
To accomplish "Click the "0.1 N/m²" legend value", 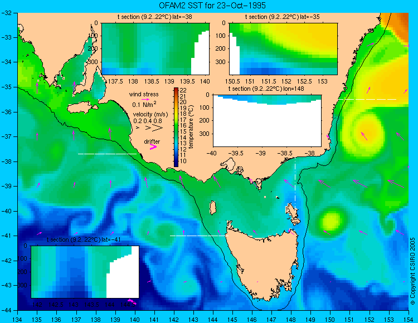I will 144,104.
